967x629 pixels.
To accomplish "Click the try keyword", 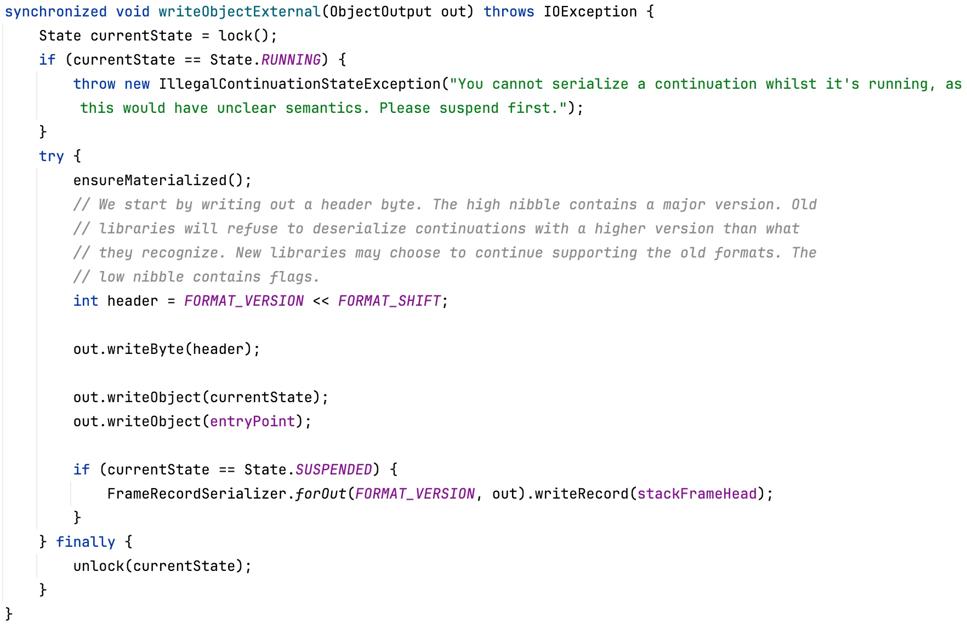I will tap(52, 156).
